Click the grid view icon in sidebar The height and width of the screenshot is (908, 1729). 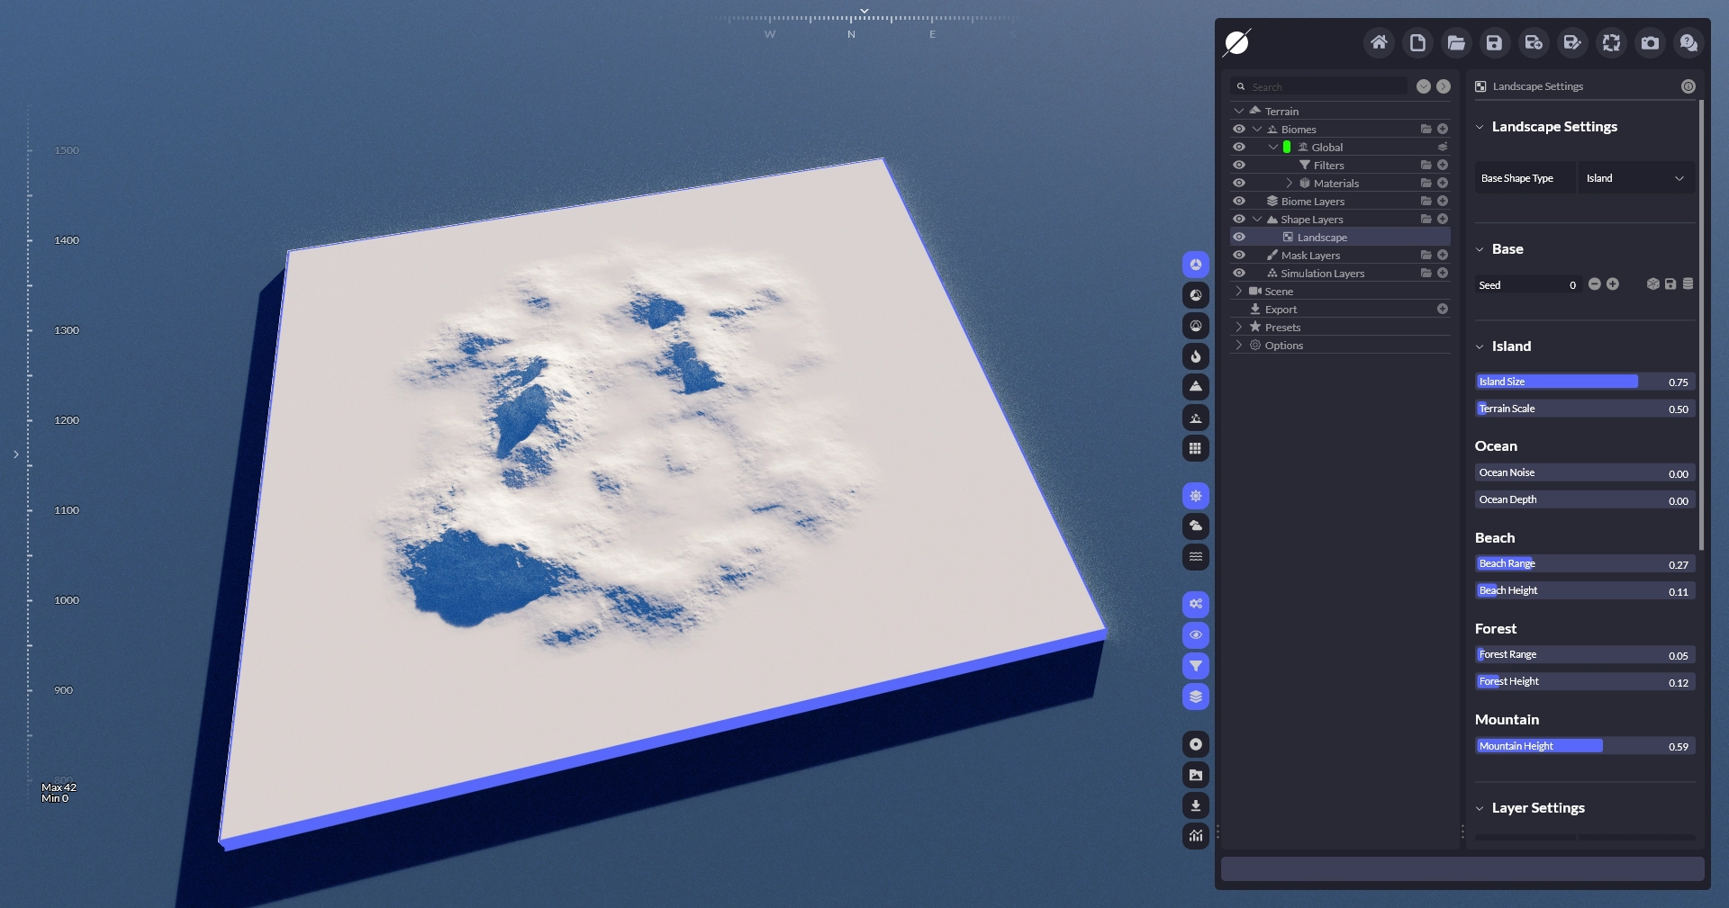pos(1195,448)
